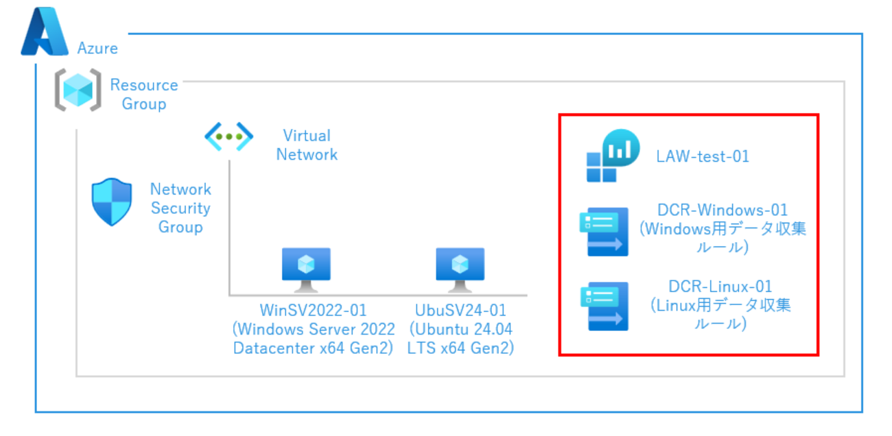Select the LAW-test-01 Log Analytics icon
892x436 pixels.
click(x=612, y=156)
